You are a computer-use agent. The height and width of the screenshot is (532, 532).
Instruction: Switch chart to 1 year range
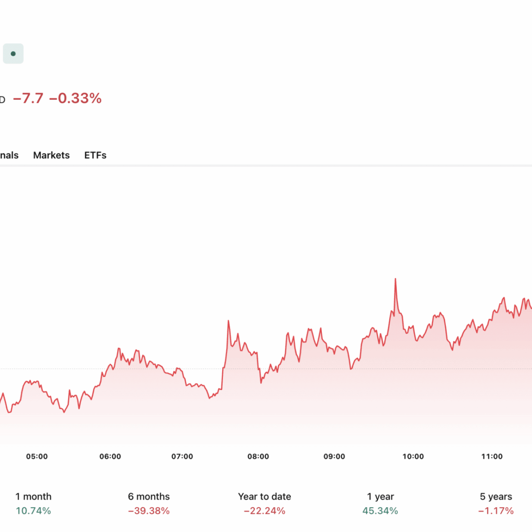pos(380,503)
